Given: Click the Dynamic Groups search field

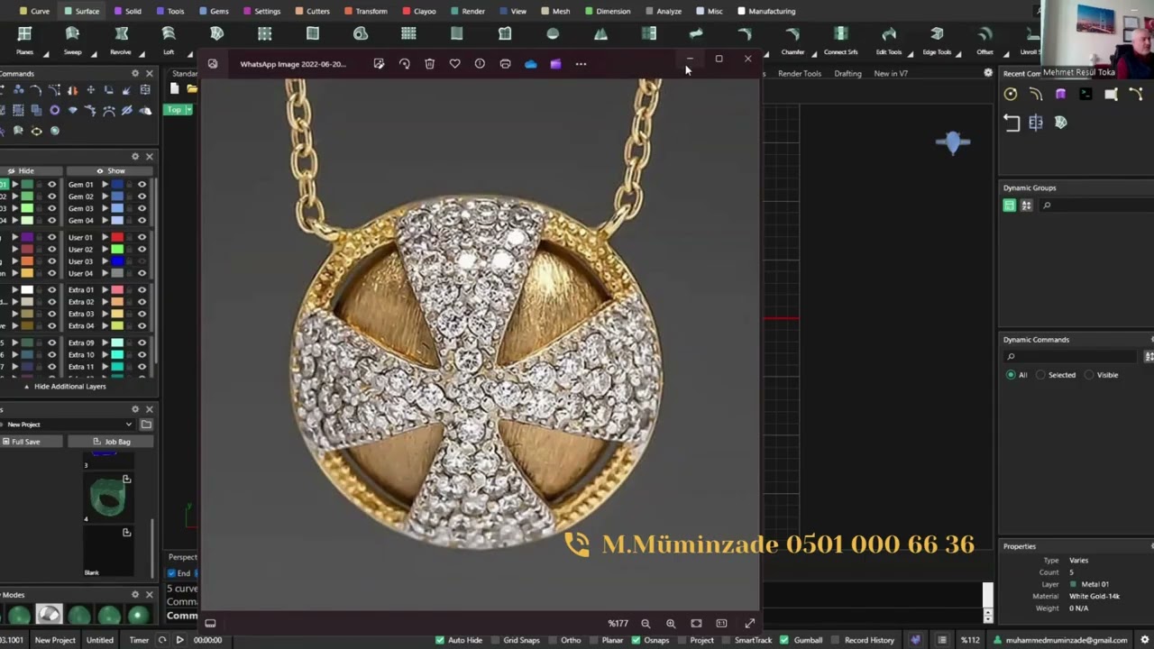Looking at the screenshot, I should [x=1098, y=206].
